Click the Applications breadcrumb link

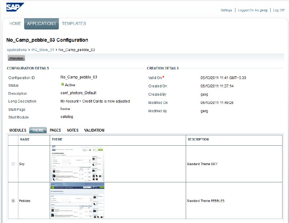tap(17, 50)
